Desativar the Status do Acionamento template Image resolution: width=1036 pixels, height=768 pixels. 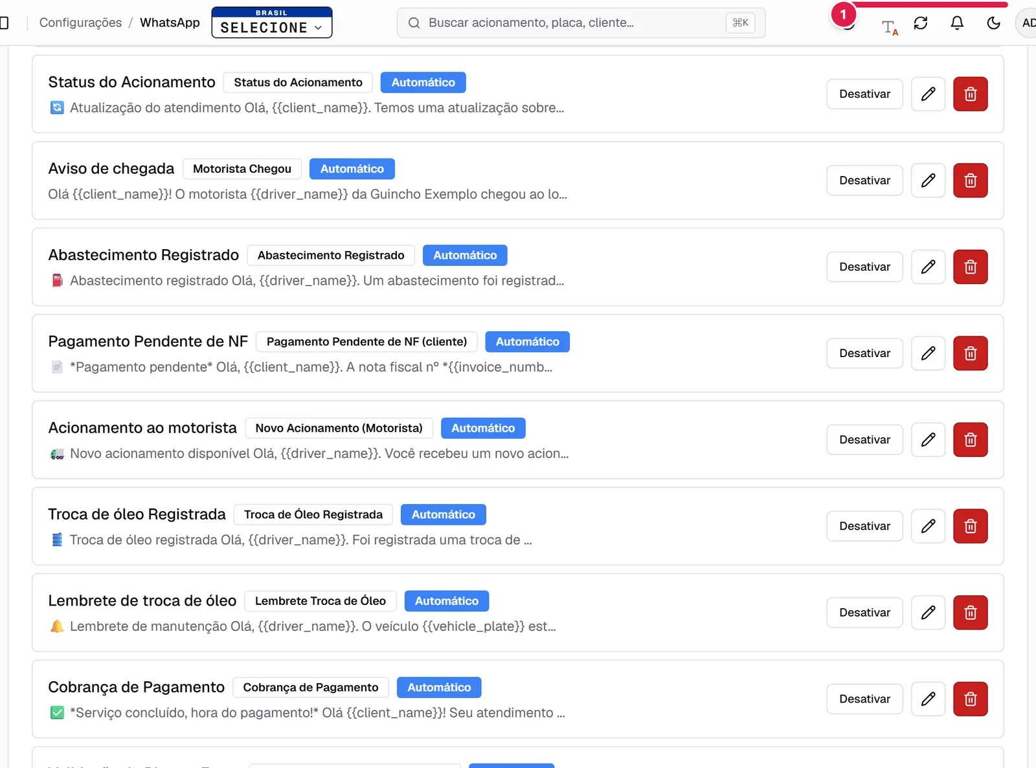(864, 94)
